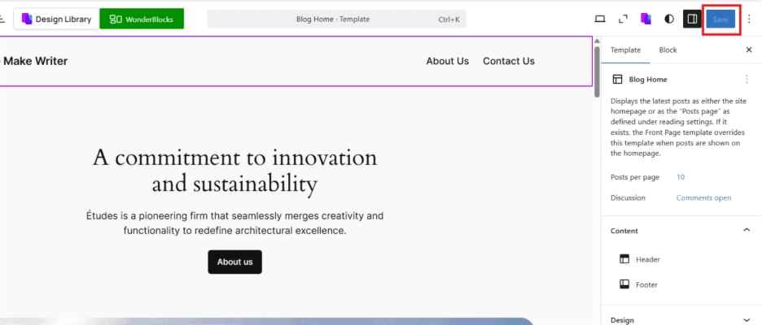Click the green WonderBlocks button
The width and height of the screenshot is (762, 325).
pos(142,19)
